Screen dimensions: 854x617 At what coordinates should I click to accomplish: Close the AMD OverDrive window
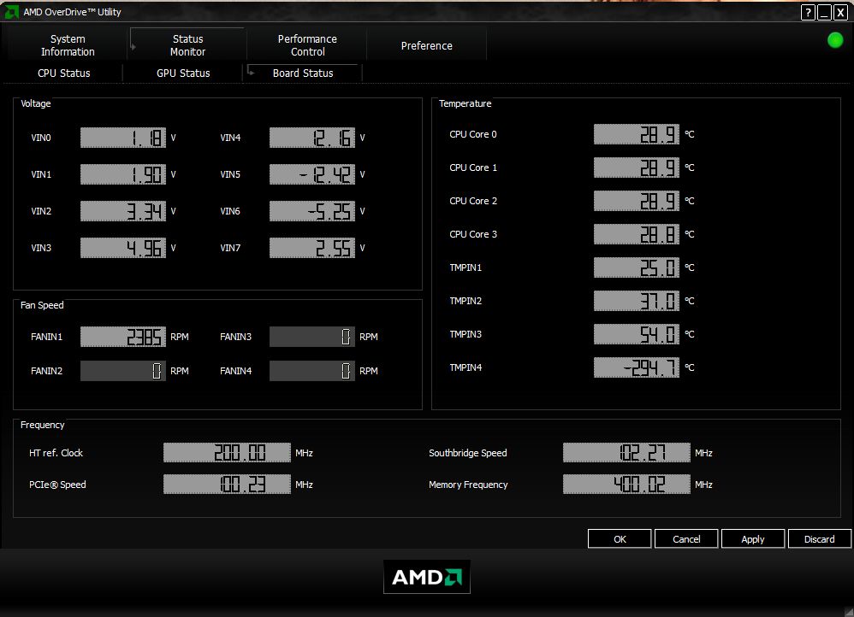click(x=840, y=13)
